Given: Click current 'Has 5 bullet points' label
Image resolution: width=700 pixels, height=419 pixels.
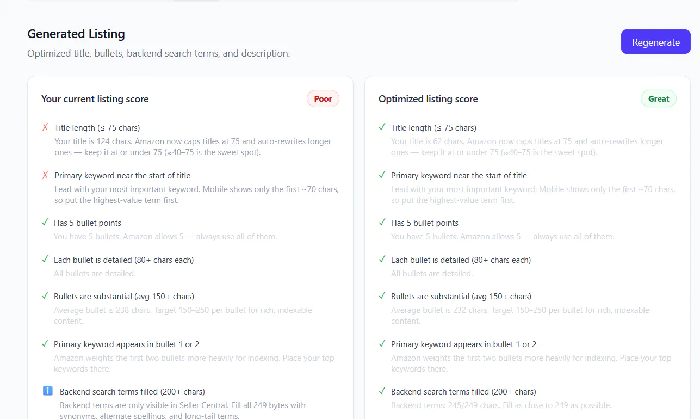Looking at the screenshot, I should point(88,223).
